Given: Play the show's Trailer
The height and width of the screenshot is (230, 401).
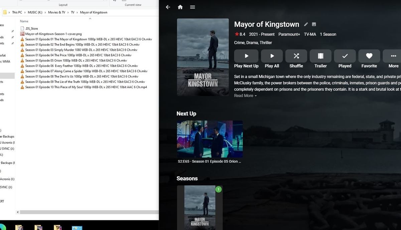Looking at the screenshot, I should [320, 56].
